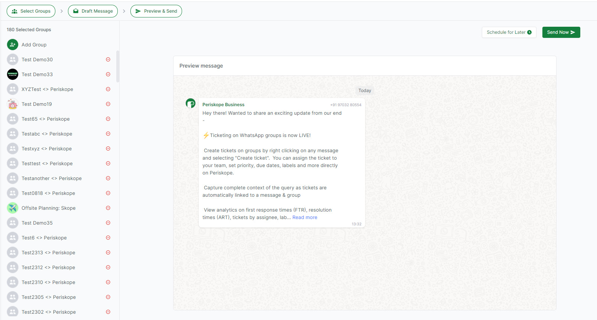This screenshot has width=597, height=320.
Task: Click Send Now button
Action: (561, 32)
